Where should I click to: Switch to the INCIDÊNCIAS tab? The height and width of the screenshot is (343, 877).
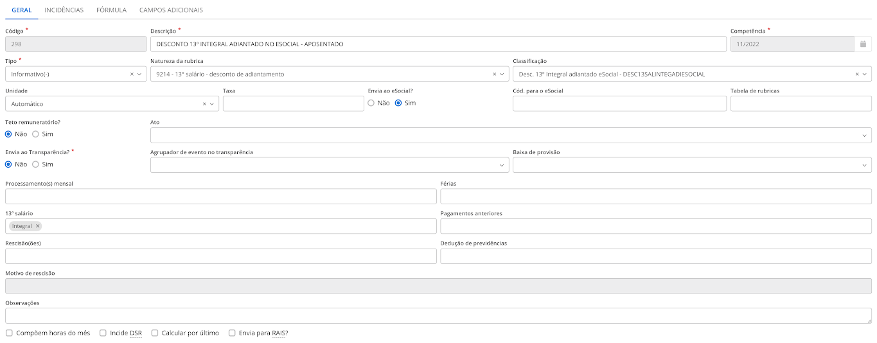64,10
